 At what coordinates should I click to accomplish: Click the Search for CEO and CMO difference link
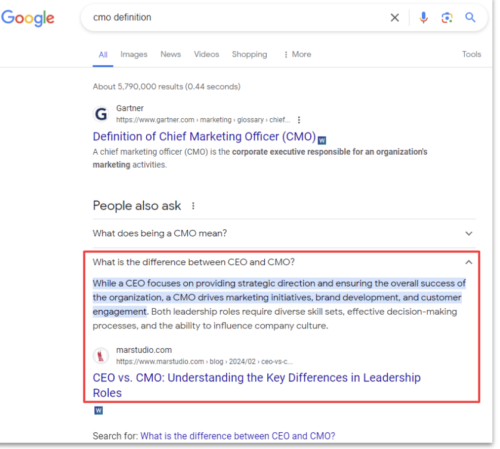point(237,436)
